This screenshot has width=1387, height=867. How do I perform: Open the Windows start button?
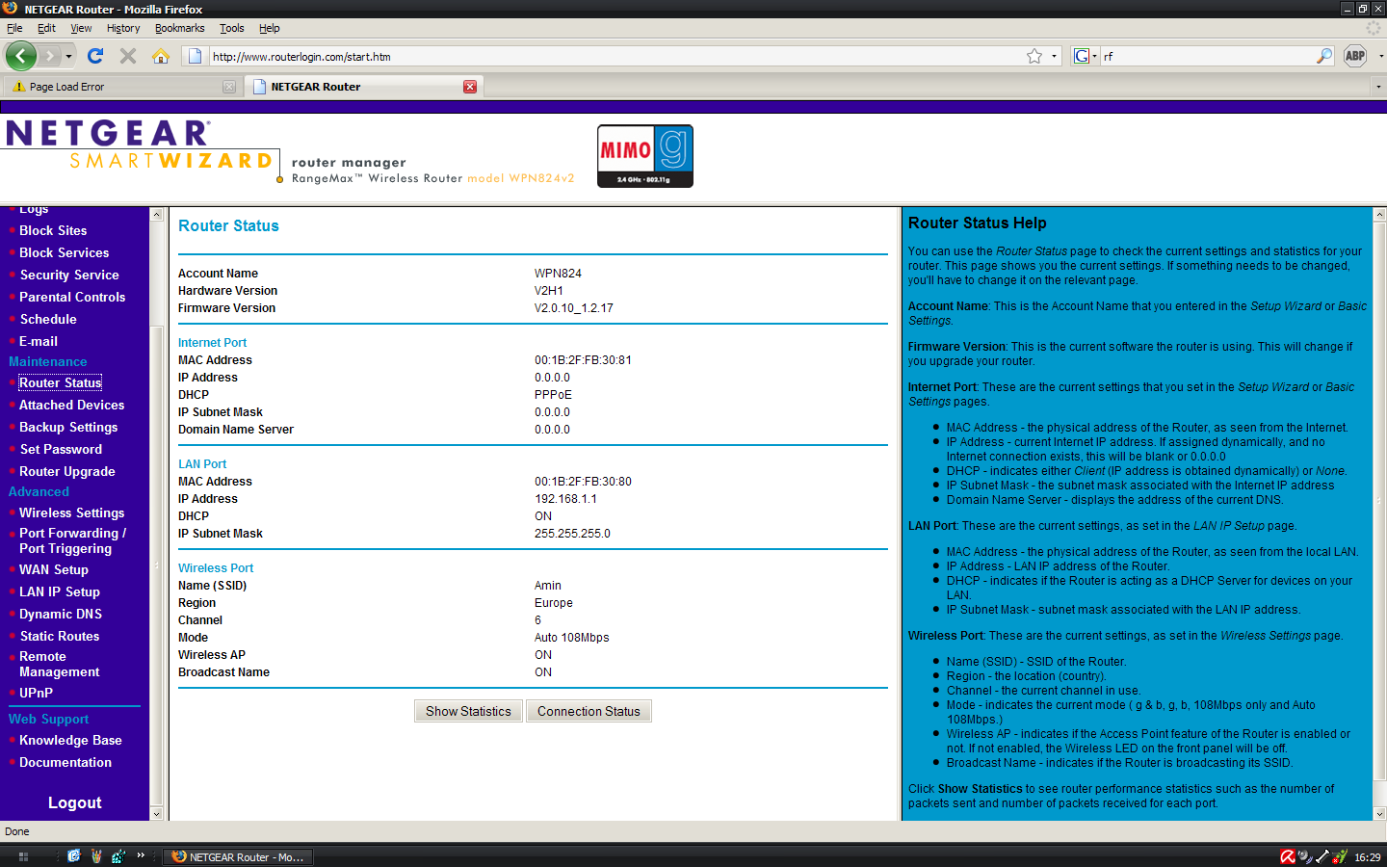coord(23,856)
